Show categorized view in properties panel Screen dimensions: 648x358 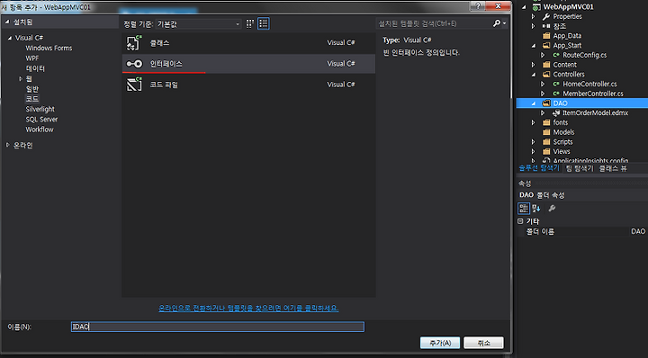[524, 209]
